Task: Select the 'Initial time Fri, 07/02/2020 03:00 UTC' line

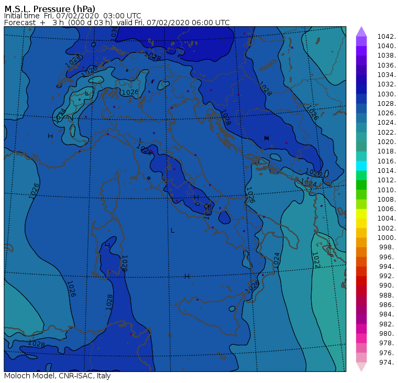Action: point(73,16)
